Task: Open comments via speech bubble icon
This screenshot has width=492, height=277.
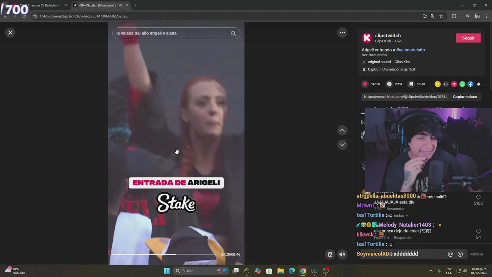Action: coord(389,84)
